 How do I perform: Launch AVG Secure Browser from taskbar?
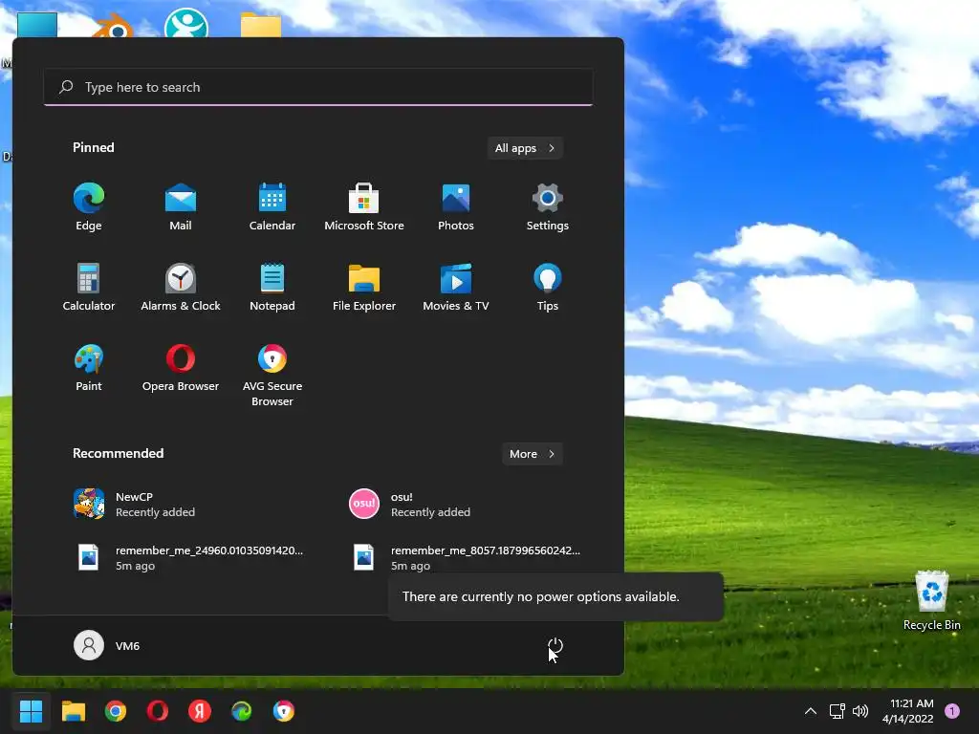pyautogui.click(x=283, y=711)
